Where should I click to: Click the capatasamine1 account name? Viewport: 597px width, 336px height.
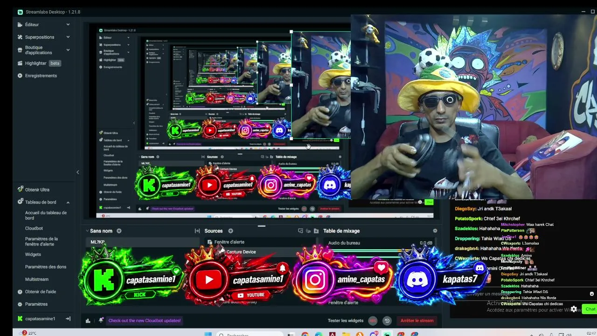point(40,319)
